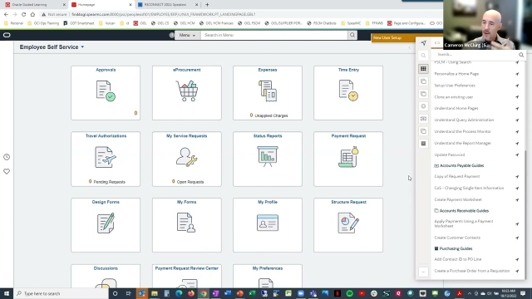Launch the Personalize a Home Page guide arrow
Viewport: 532px width, 299px height.
[x=517, y=74]
